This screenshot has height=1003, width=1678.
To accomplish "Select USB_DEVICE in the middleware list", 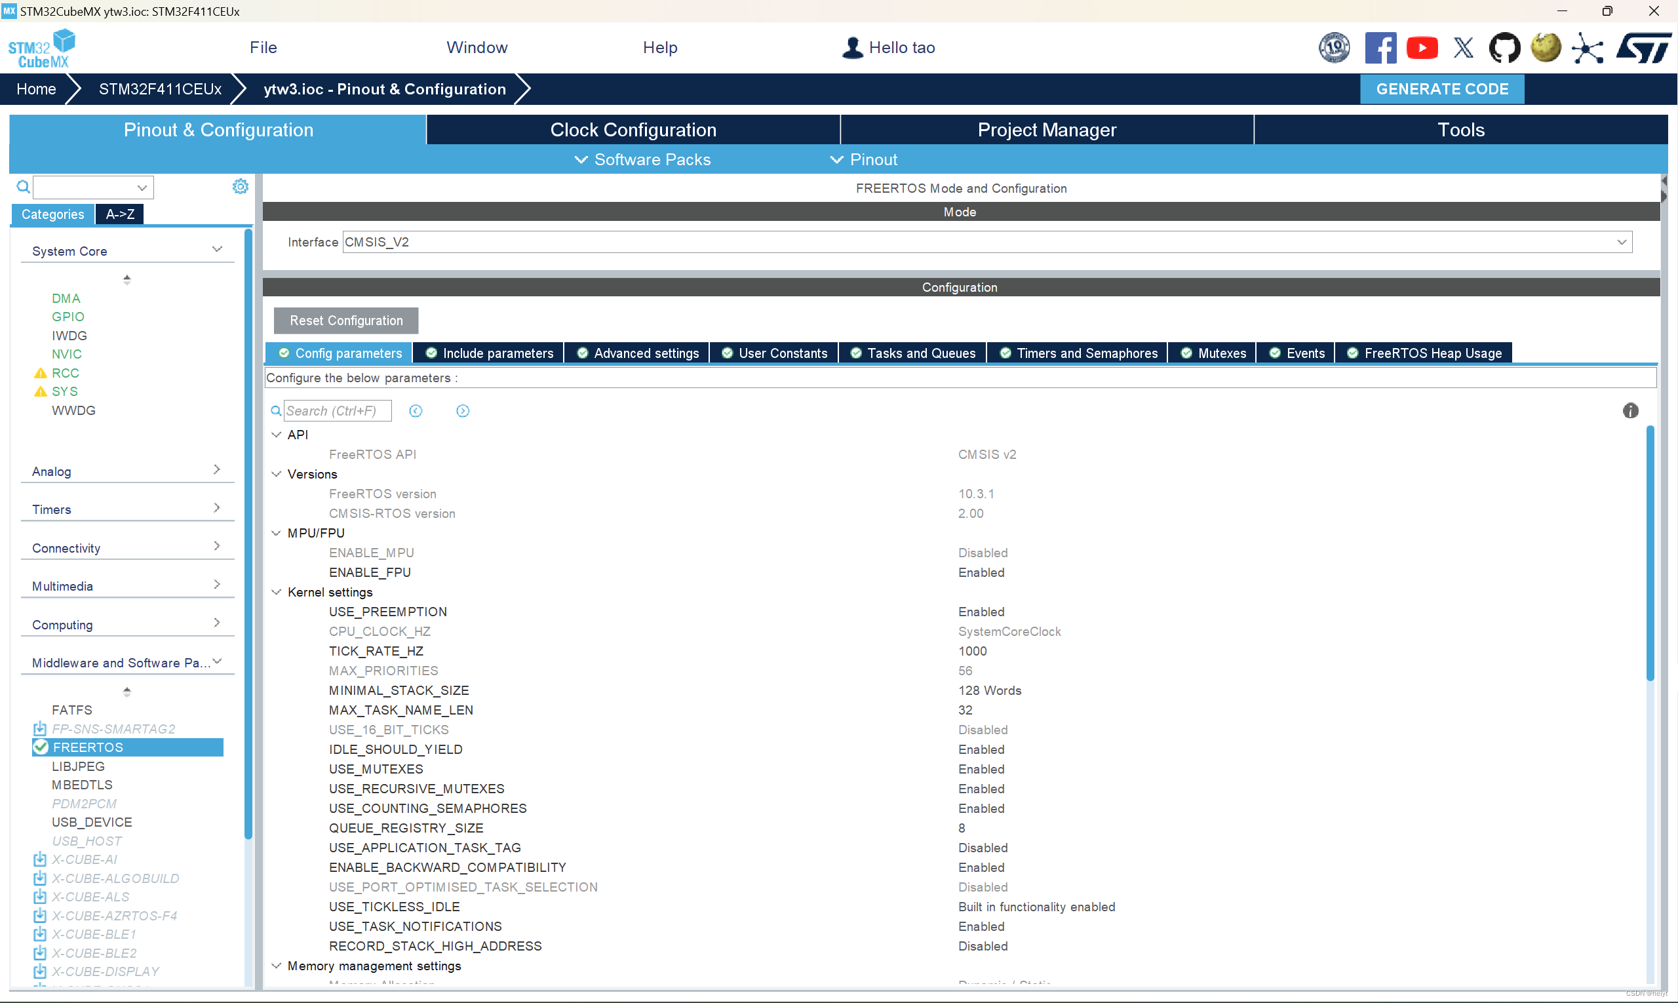I will click(92, 822).
